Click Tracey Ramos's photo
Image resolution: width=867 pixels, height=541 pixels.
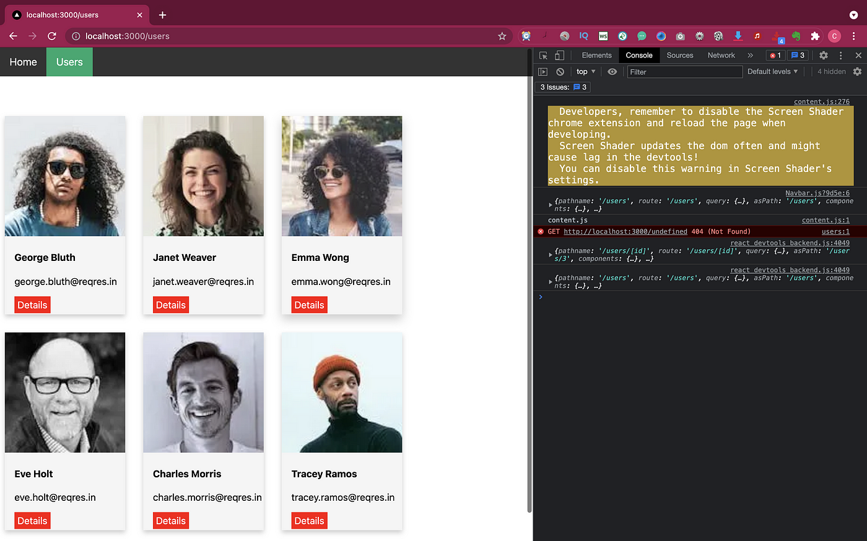click(x=342, y=393)
